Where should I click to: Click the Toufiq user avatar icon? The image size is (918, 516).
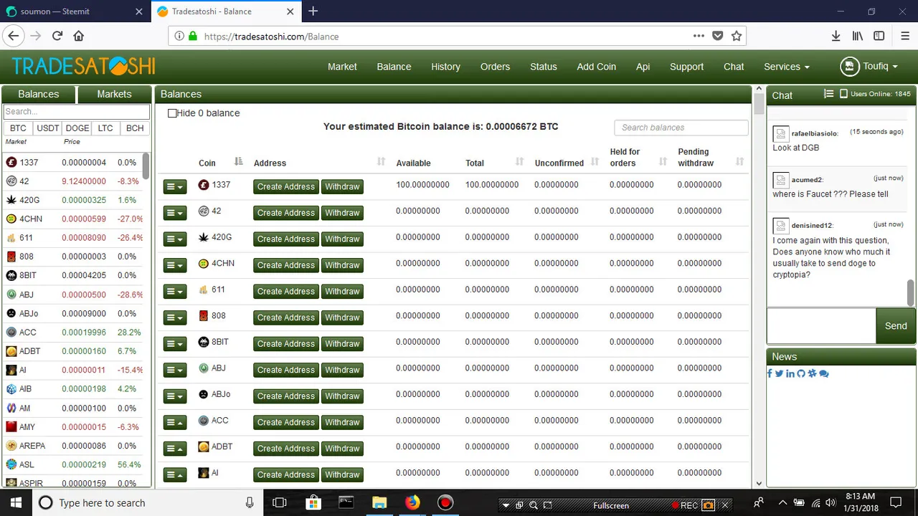click(x=850, y=66)
